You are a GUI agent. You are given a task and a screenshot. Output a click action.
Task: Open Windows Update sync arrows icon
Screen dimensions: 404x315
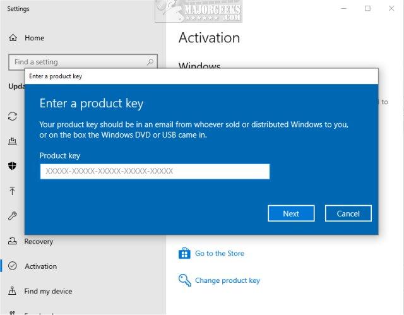click(13, 116)
